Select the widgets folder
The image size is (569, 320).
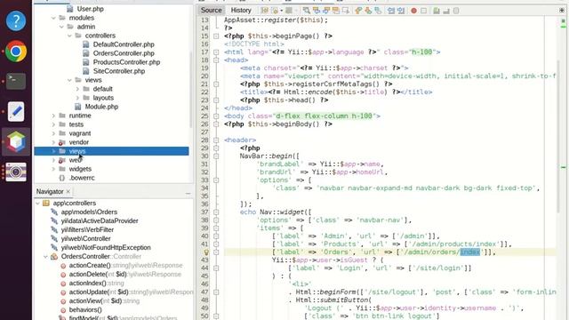click(x=80, y=169)
